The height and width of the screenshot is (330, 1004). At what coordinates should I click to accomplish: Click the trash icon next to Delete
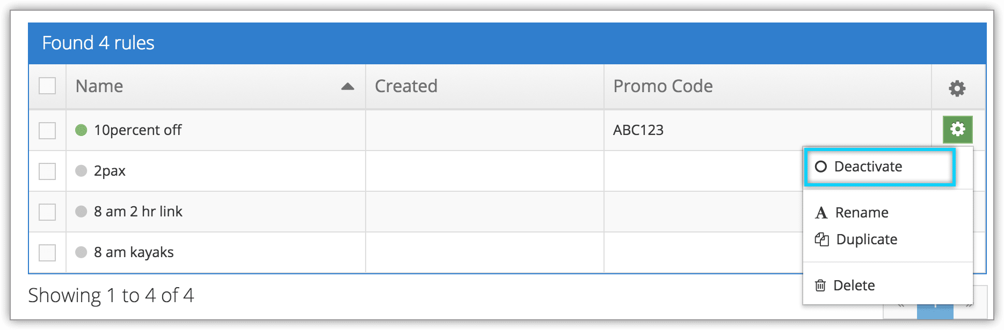pyautogui.click(x=820, y=286)
